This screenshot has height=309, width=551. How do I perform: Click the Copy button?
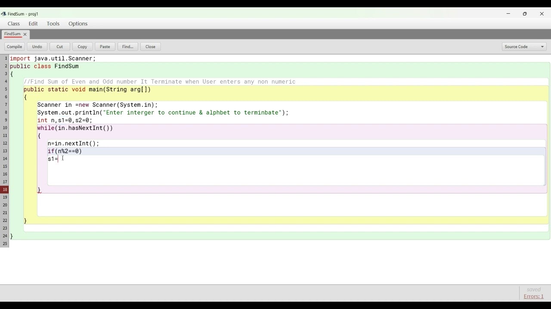(82, 47)
